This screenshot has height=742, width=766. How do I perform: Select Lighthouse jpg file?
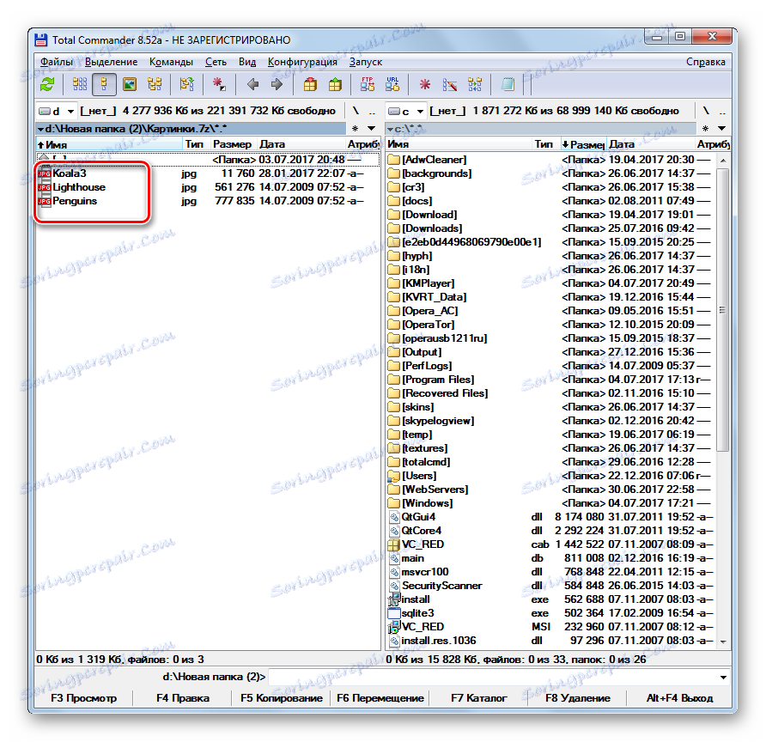click(x=208, y=187)
